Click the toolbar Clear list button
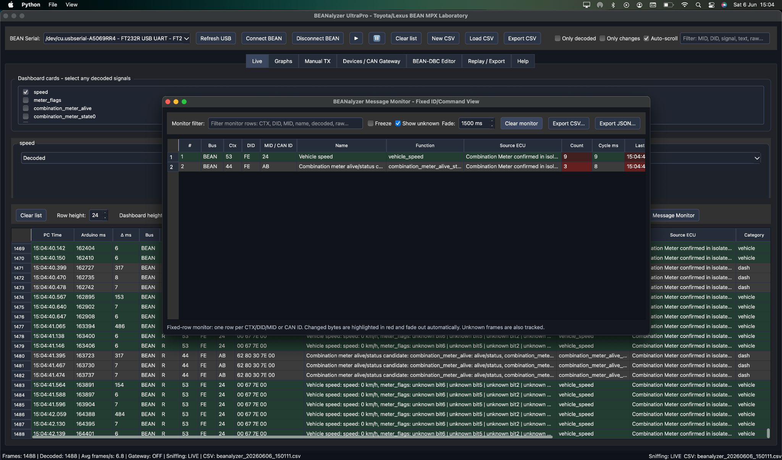Viewport: 782px width, 460px height. [x=406, y=39]
